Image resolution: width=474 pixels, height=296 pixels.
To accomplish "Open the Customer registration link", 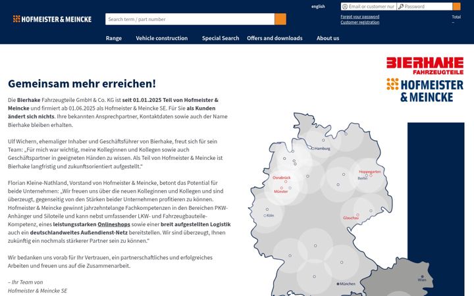I will pyautogui.click(x=359, y=22).
